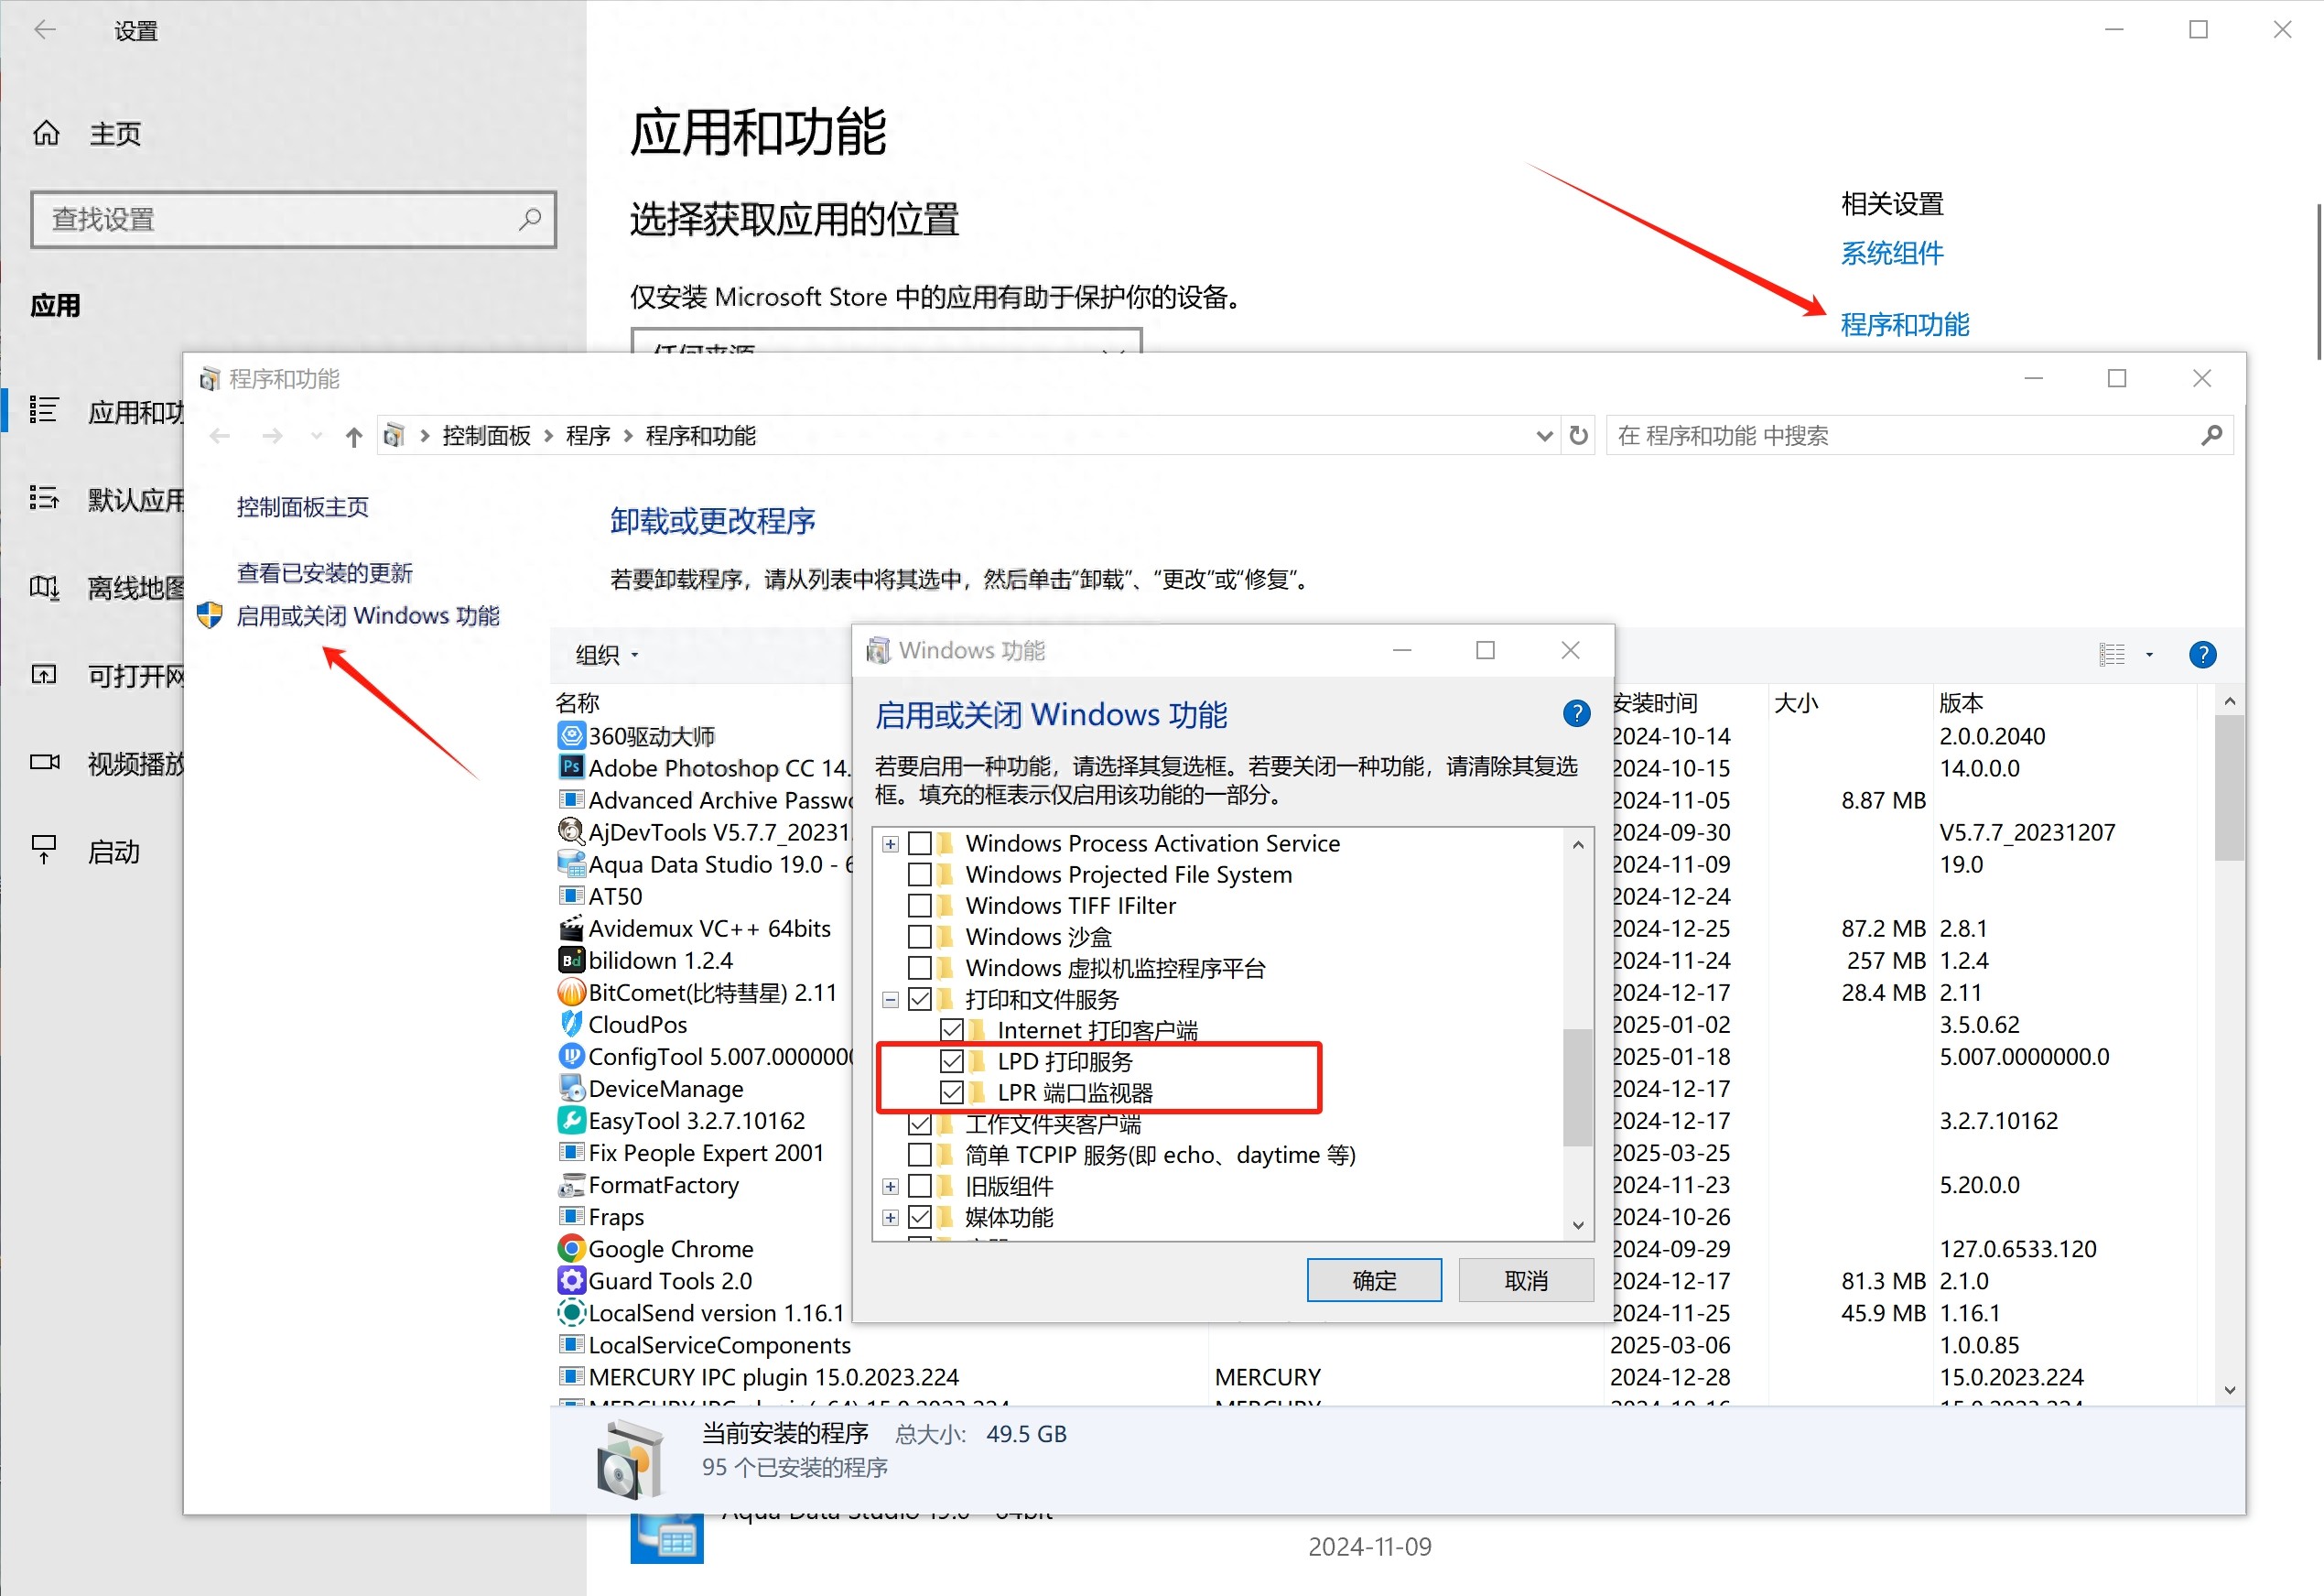Sort by the 版本 column header
The image size is (2324, 1596).
point(1961,702)
